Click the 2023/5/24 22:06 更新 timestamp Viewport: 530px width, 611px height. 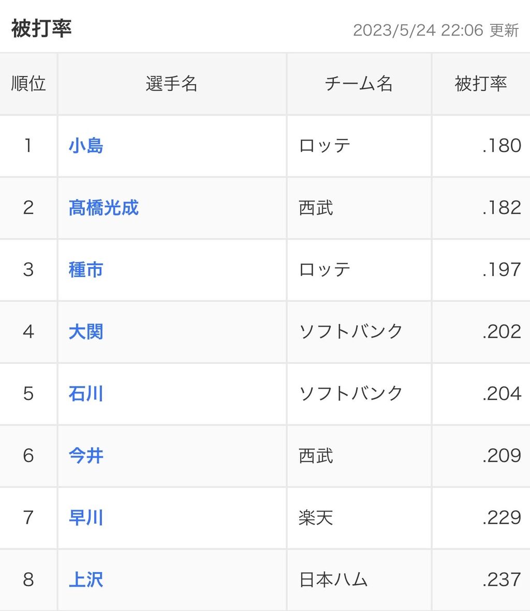(436, 30)
